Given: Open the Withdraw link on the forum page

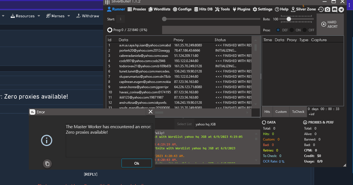Looking at the screenshot, I should [x=87, y=16].
